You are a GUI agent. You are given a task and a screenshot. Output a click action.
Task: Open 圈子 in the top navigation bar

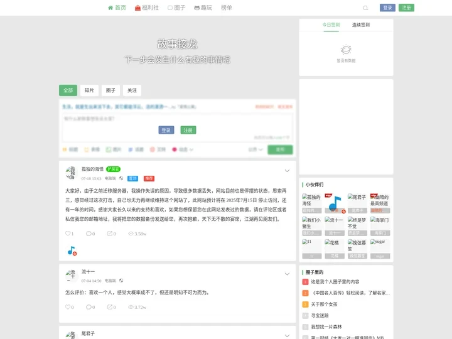click(176, 8)
